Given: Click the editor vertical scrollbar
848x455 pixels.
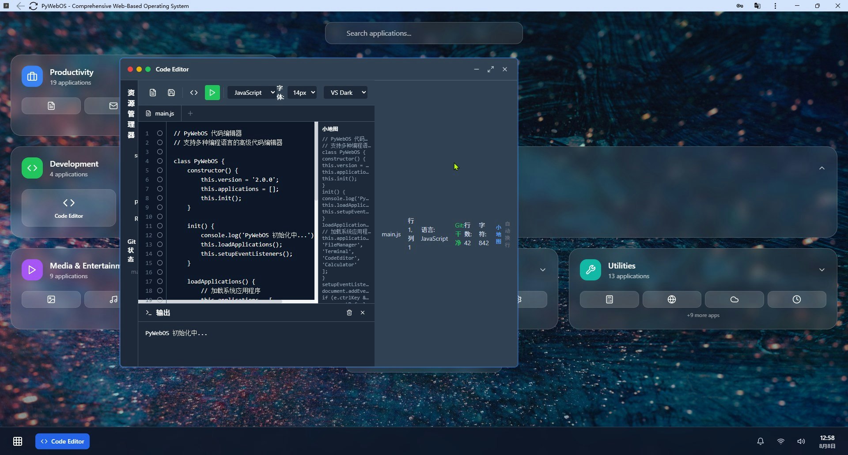Looking at the screenshot, I should tap(316, 161).
